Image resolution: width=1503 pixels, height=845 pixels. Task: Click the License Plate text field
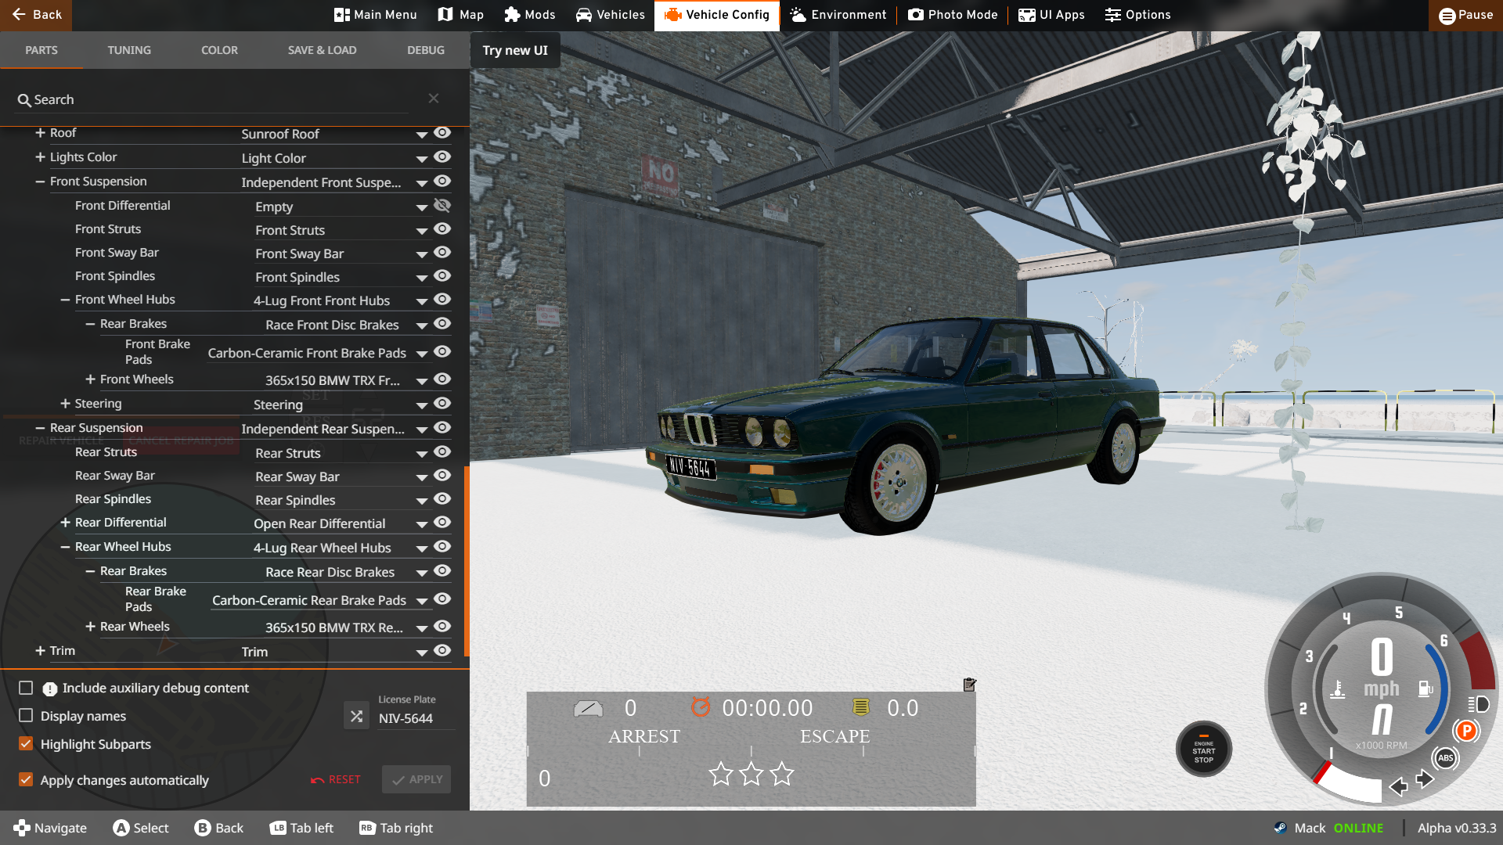click(415, 718)
